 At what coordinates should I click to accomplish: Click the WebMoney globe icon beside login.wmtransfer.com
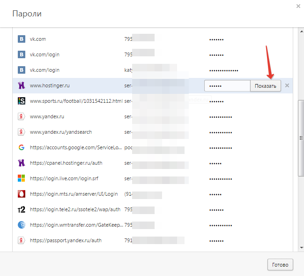click(x=22, y=225)
